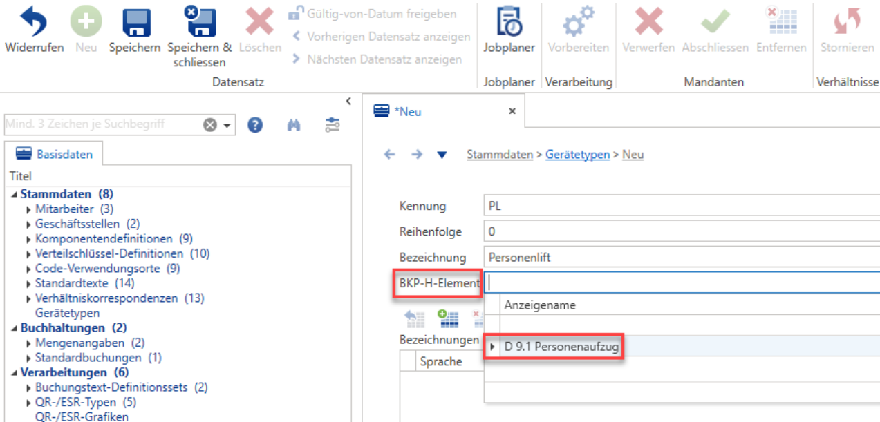
Task: Navigate forward with right arrow icon
Action: click(416, 155)
